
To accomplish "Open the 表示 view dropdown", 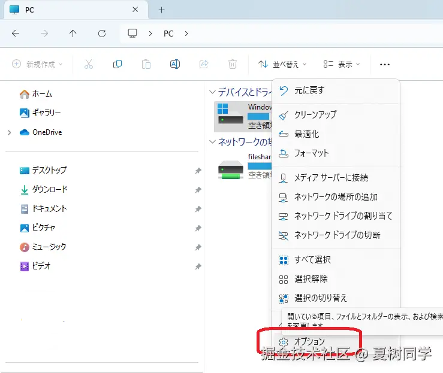I will 342,64.
